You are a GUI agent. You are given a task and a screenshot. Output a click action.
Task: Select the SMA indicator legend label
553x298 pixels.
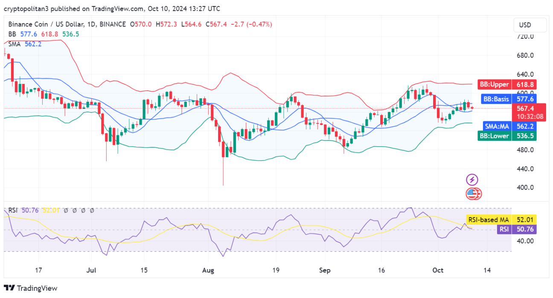[15, 44]
